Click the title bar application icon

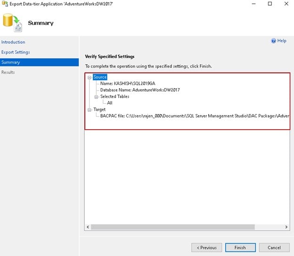click(5, 4)
